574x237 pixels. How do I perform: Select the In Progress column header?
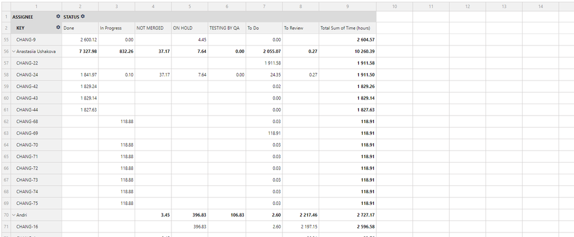point(116,28)
